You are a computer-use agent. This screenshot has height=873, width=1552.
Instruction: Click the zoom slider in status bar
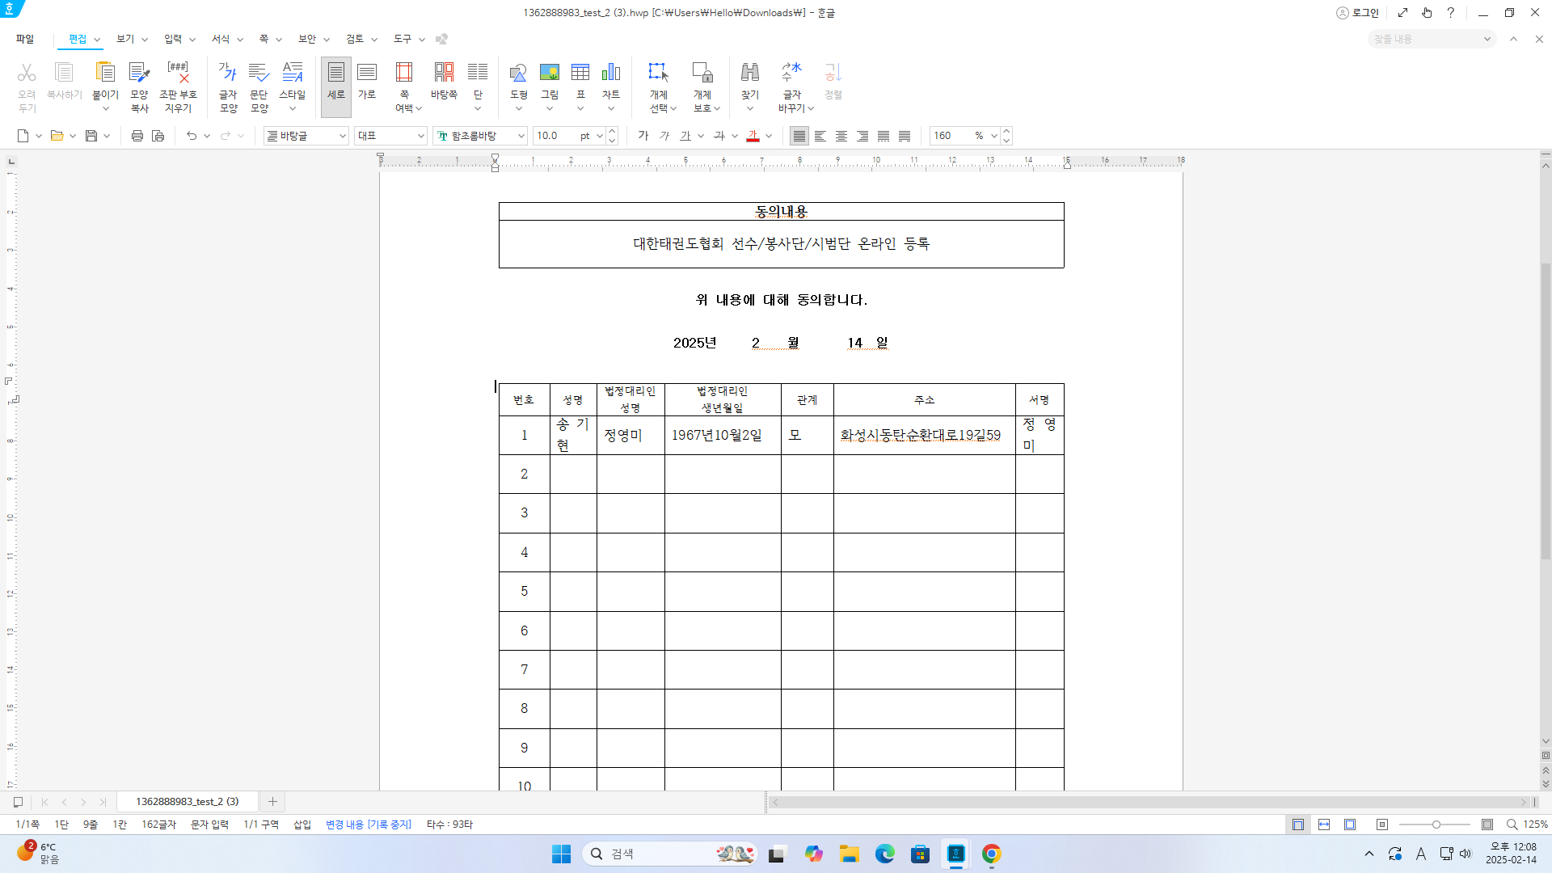(1435, 824)
